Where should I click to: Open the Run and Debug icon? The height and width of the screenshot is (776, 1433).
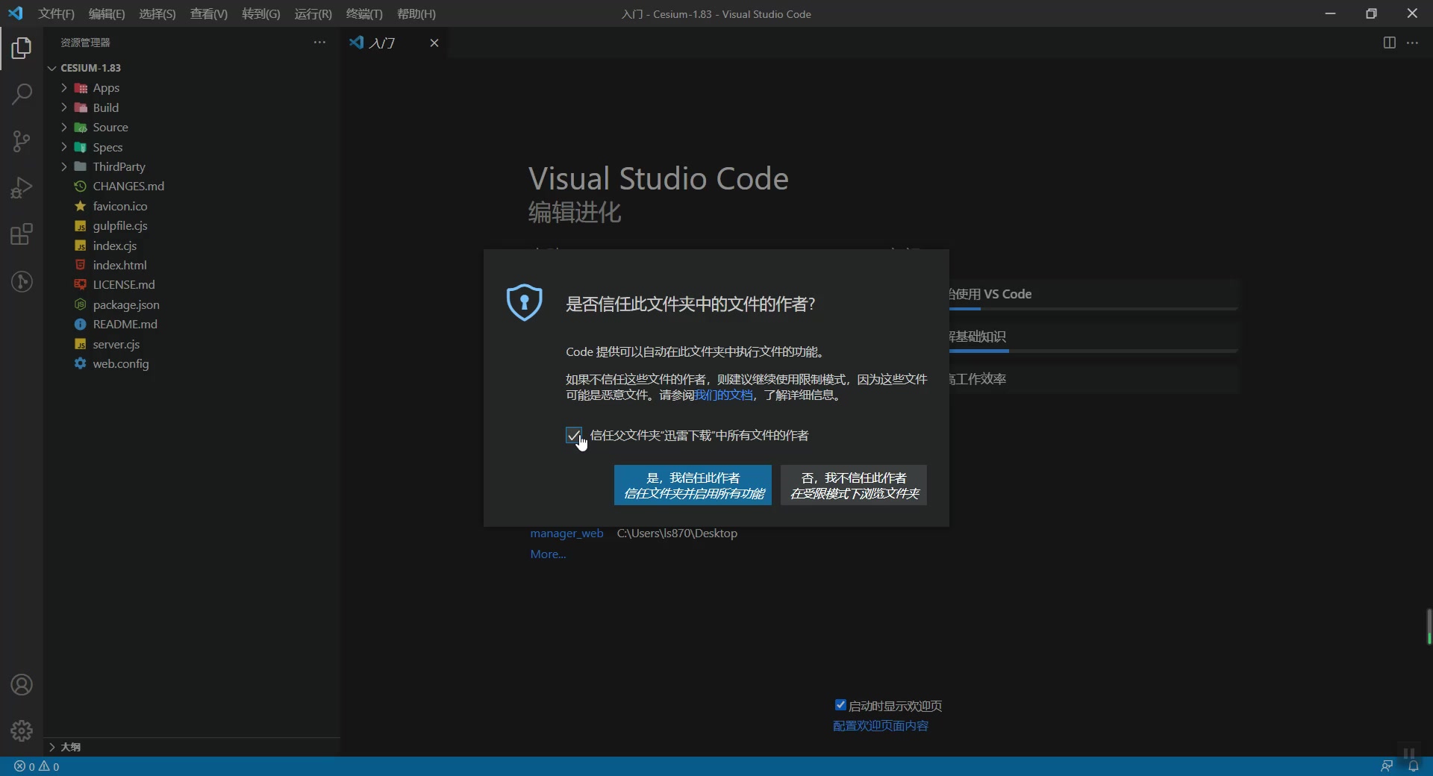[22, 188]
